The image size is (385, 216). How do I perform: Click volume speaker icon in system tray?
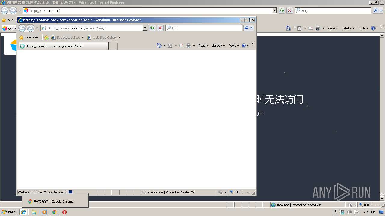349,212
